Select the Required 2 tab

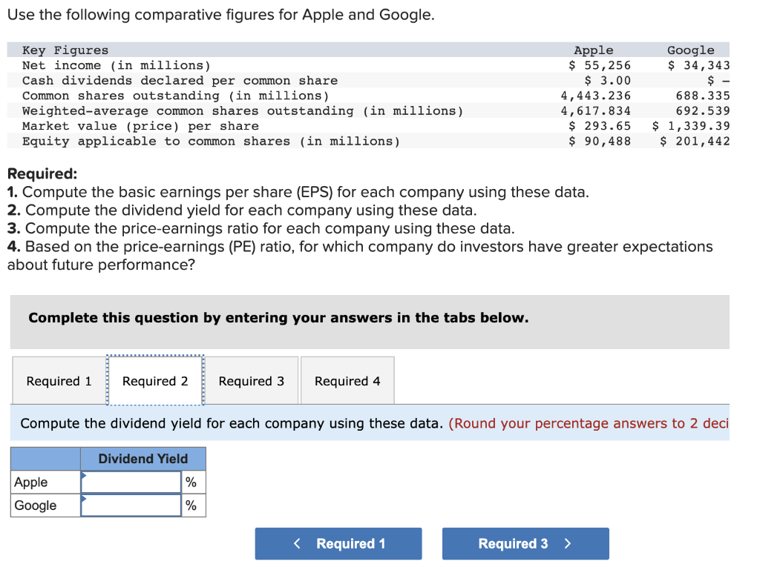click(155, 380)
